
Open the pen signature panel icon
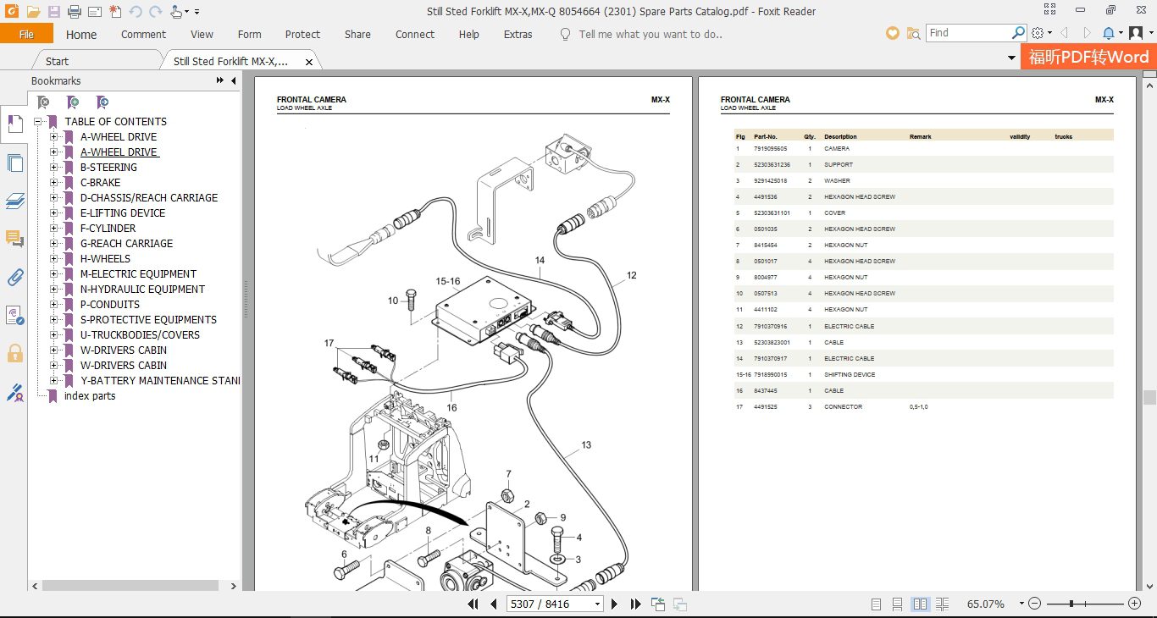14,392
